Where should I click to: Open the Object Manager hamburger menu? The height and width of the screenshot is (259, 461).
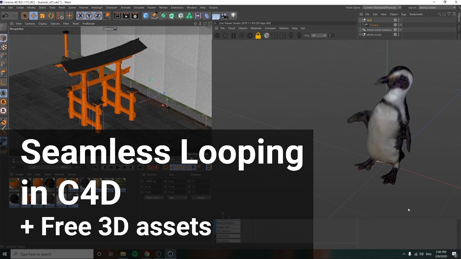(x=361, y=14)
